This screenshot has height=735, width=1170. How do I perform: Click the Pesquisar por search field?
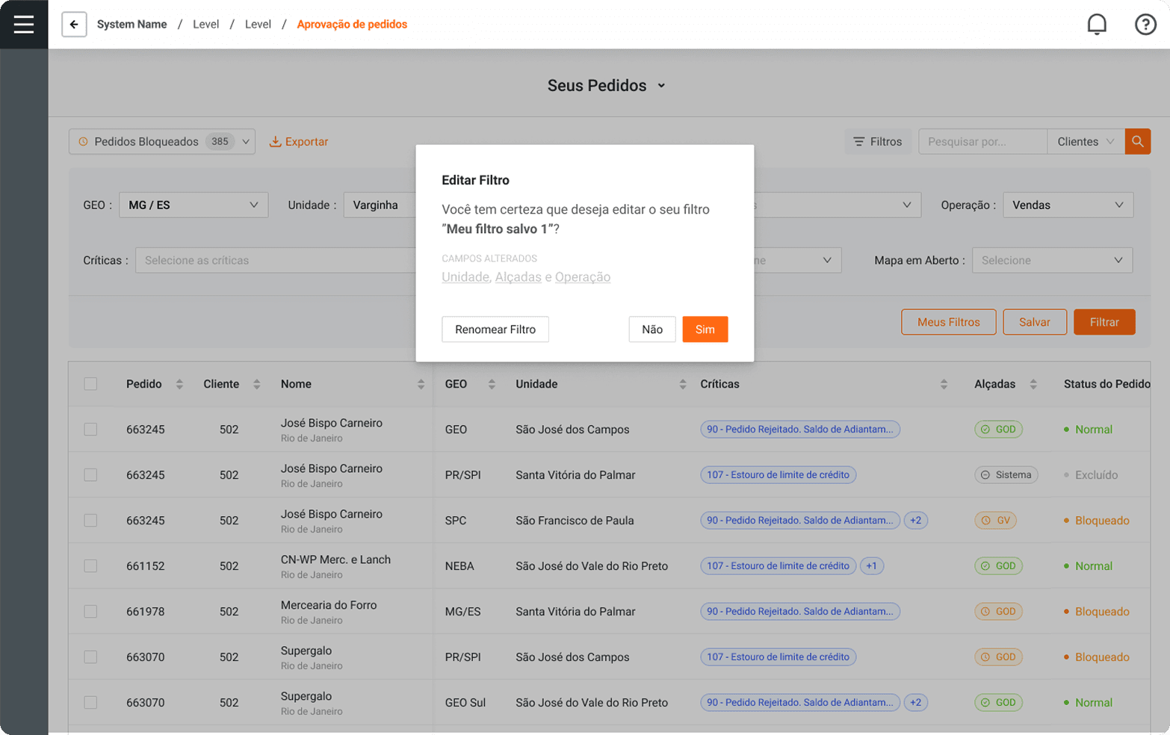click(982, 141)
